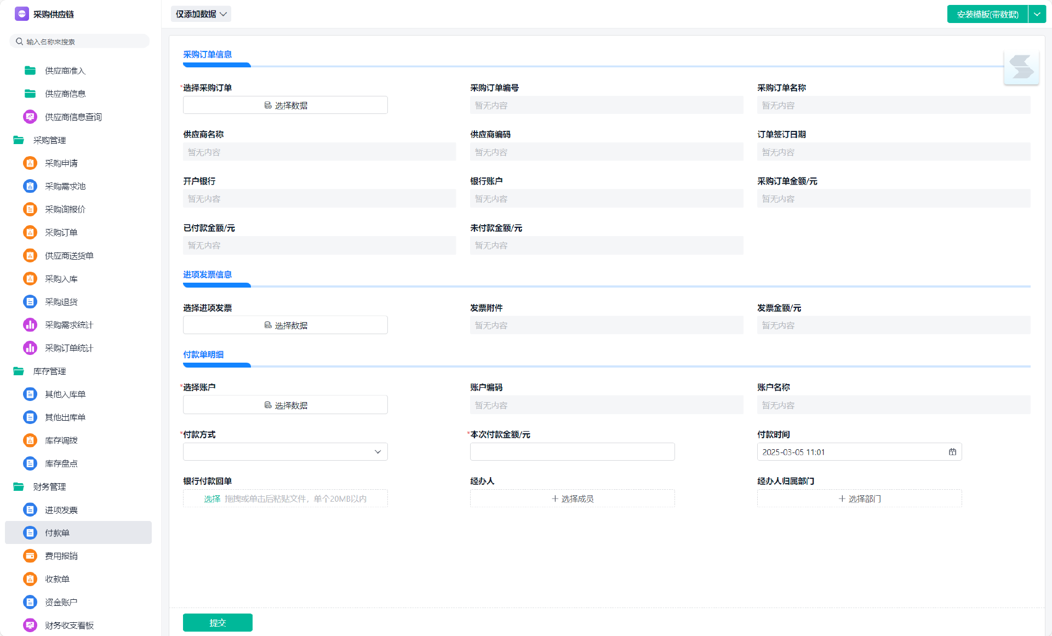1052x636 pixels.
Task: Click the 采购供应链 app logo icon
Action: [x=21, y=14]
